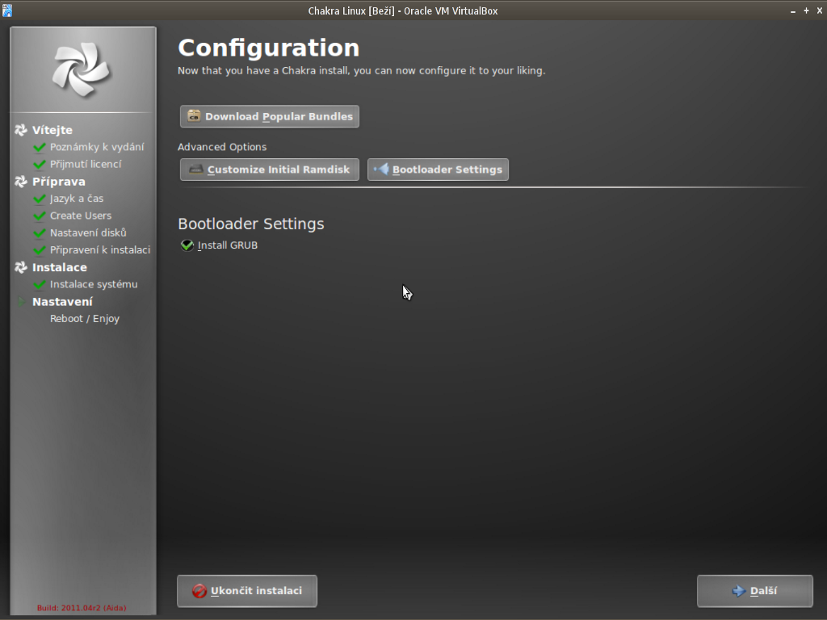This screenshot has width=827, height=620.
Task: Click the arrow icon on Bootloader Settings button
Action: point(381,169)
